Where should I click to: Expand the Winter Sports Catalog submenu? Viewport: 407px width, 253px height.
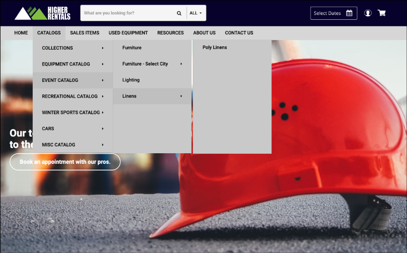[72, 113]
